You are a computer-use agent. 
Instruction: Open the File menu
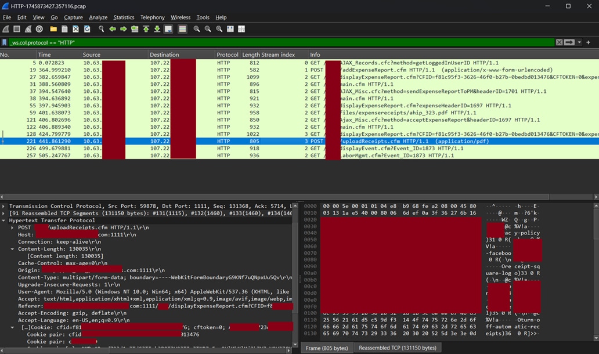point(7,17)
